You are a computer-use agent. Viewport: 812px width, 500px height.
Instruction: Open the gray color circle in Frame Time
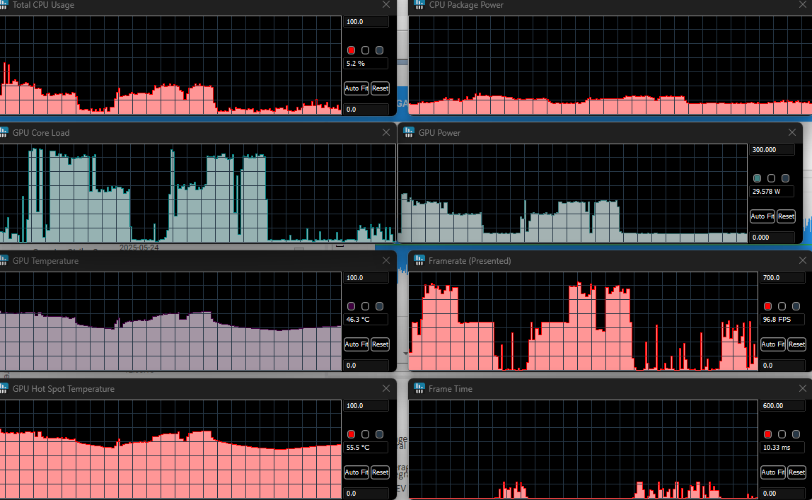click(796, 434)
